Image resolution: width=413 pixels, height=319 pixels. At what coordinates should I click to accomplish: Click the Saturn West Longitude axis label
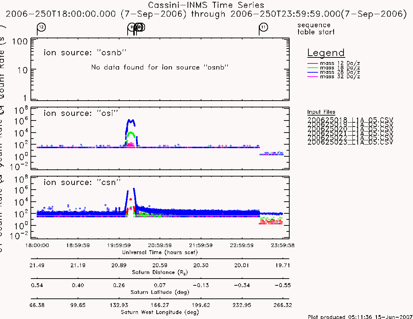click(x=160, y=312)
